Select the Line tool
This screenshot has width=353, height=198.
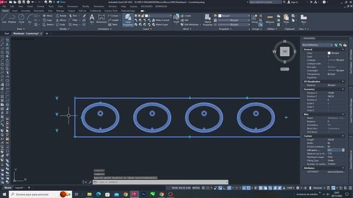(4, 19)
